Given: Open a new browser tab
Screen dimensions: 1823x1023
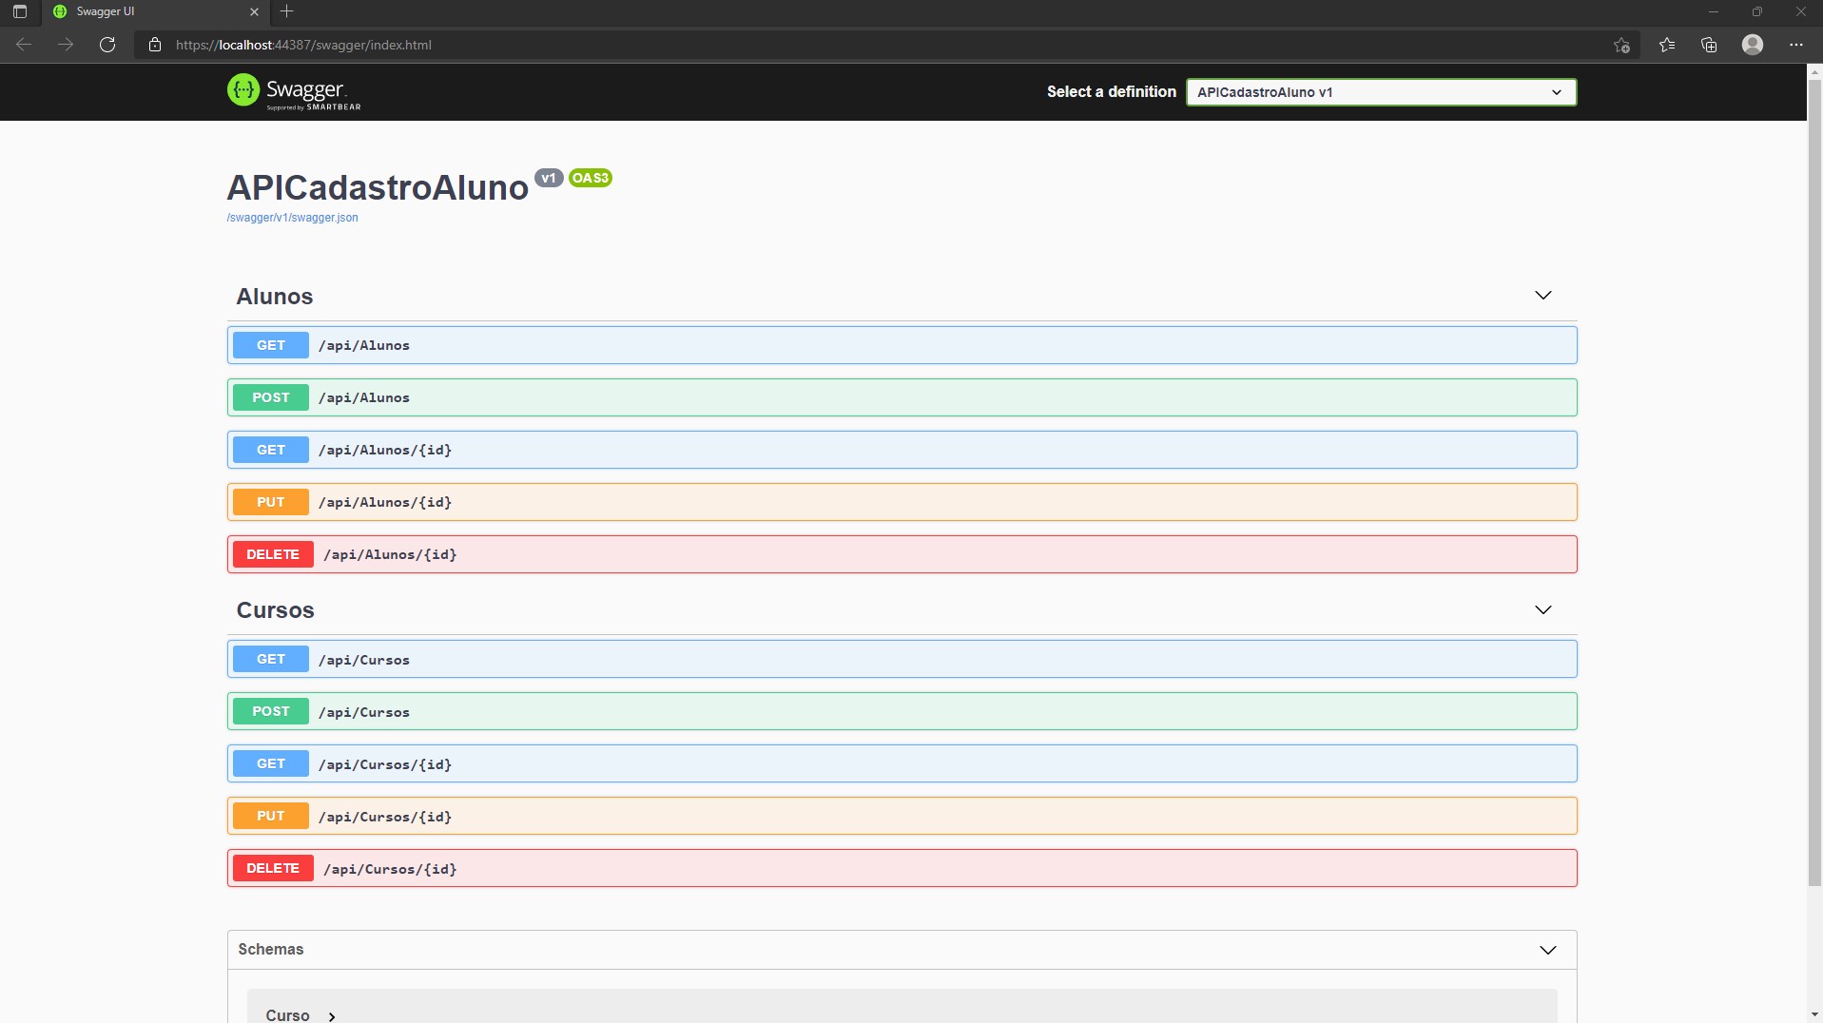Looking at the screenshot, I should pyautogui.click(x=287, y=11).
